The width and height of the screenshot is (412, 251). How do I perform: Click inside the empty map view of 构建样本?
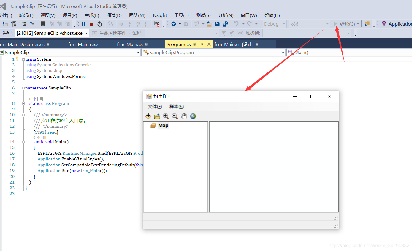[274, 167]
